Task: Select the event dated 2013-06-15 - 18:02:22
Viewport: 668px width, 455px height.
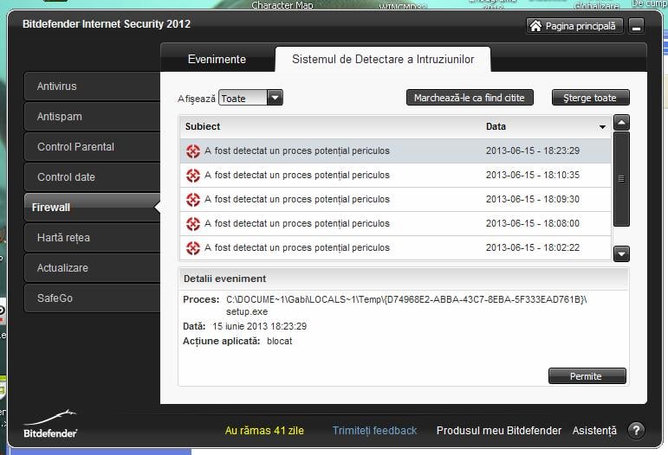Action: (395, 248)
